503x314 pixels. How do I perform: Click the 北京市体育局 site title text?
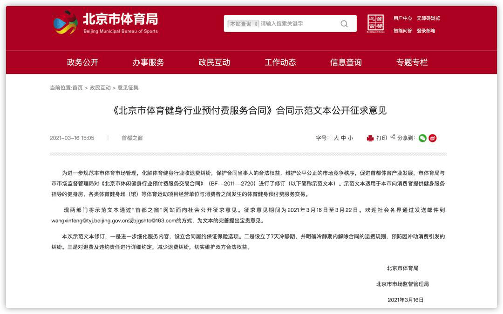120,19
